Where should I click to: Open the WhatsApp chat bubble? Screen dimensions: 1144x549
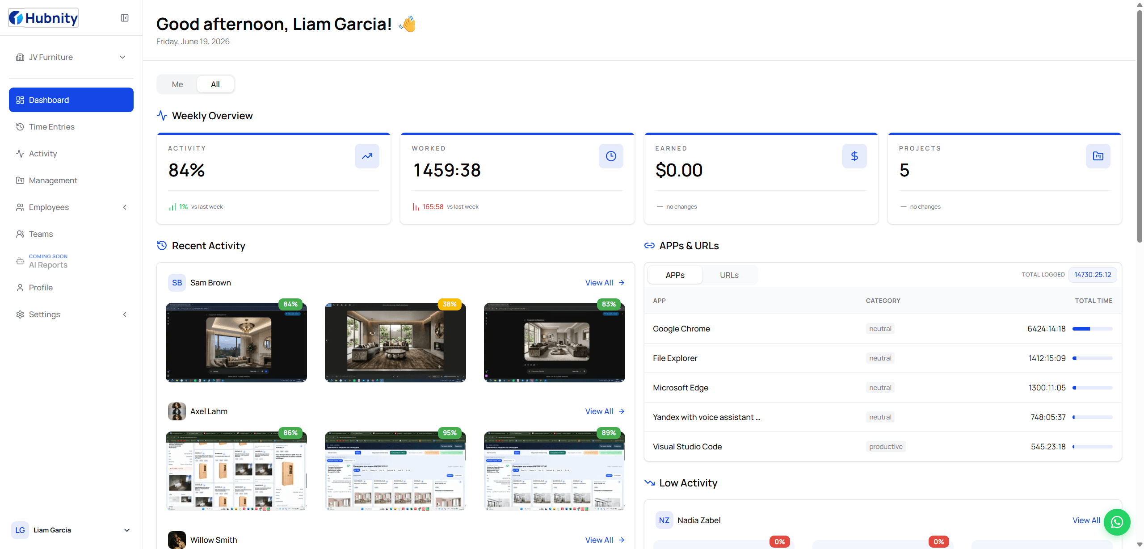pos(1117,522)
